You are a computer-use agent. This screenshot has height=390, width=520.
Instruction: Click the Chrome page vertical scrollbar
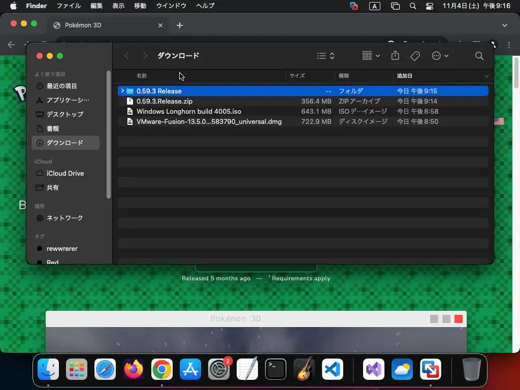pyautogui.click(x=516, y=72)
